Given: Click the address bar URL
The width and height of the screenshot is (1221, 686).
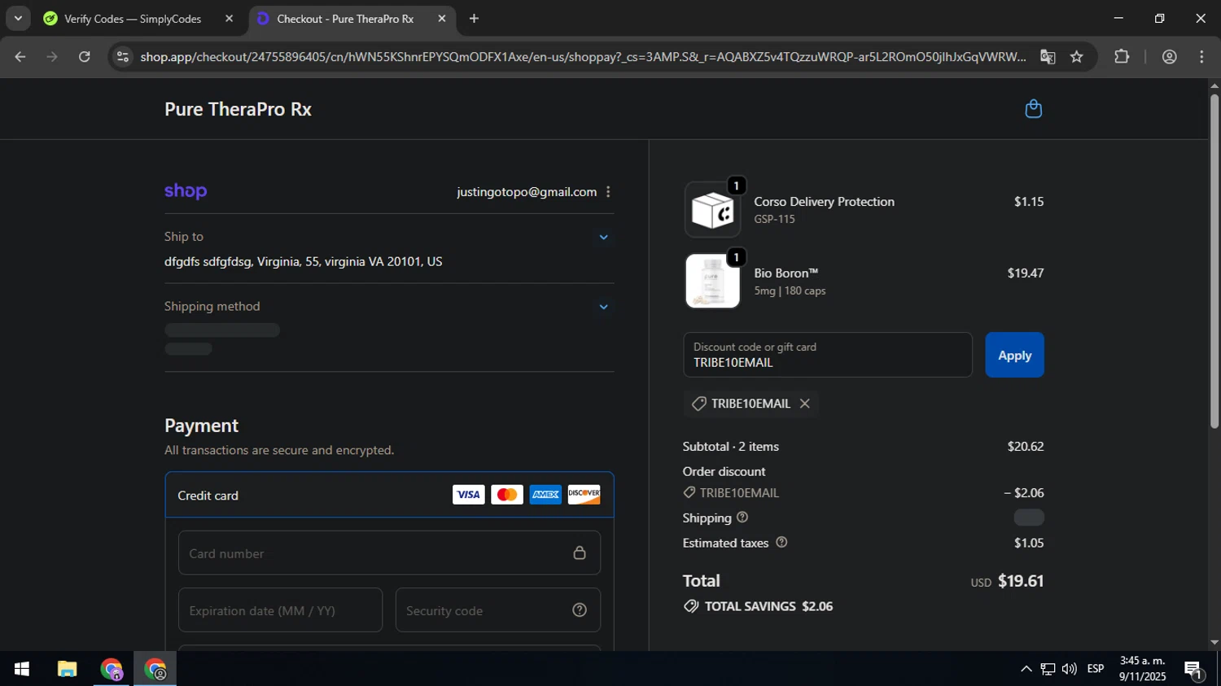Looking at the screenshot, I should 582,57.
